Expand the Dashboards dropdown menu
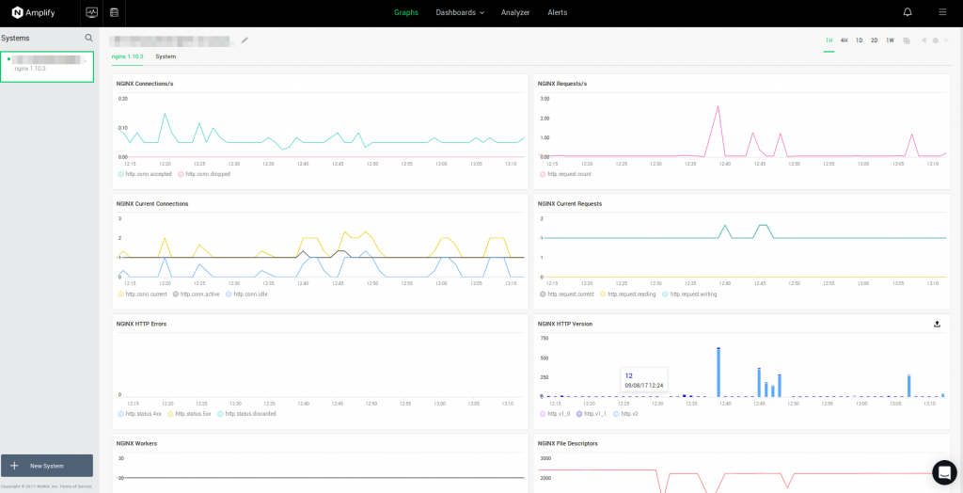963x493 pixels. click(460, 12)
